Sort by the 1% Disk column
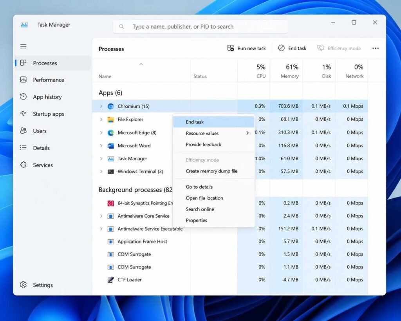This screenshot has width=401, height=321. [x=319, y=71]
